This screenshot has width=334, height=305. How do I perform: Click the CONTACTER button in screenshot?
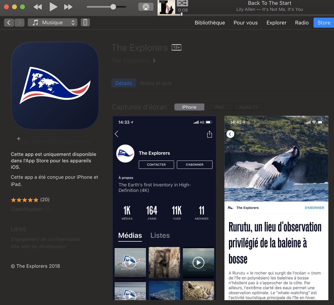(156, 164)
